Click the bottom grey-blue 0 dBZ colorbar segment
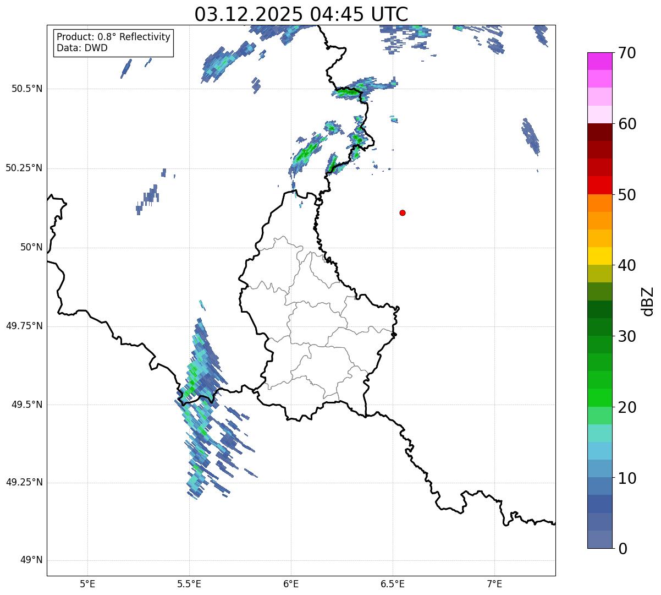This screenshot has height=595, width=661. click(600, 539)
